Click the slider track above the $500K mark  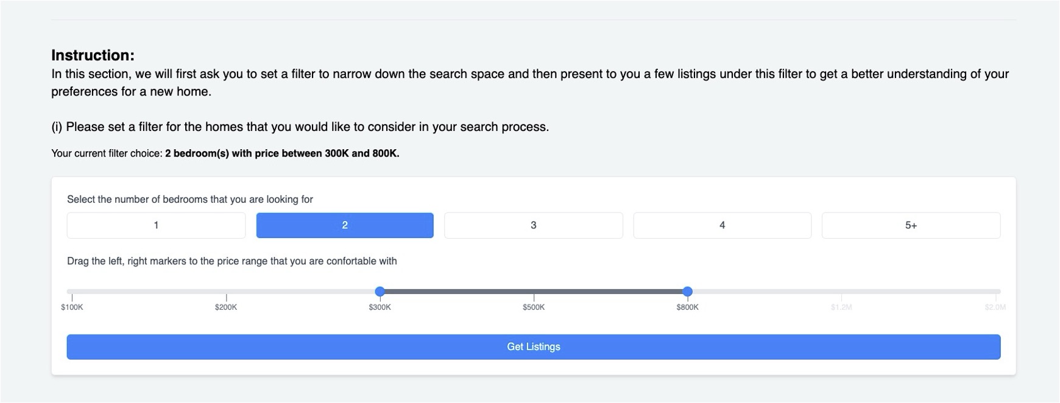click(x=534, y=292)
